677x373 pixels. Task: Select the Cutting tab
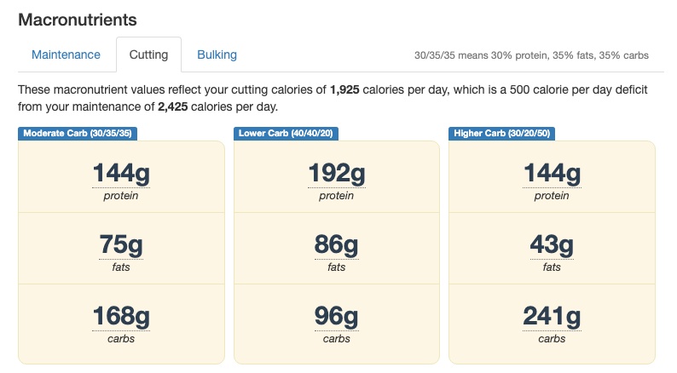coord(148,55)
